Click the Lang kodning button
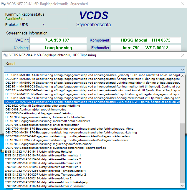 point(58,48)
